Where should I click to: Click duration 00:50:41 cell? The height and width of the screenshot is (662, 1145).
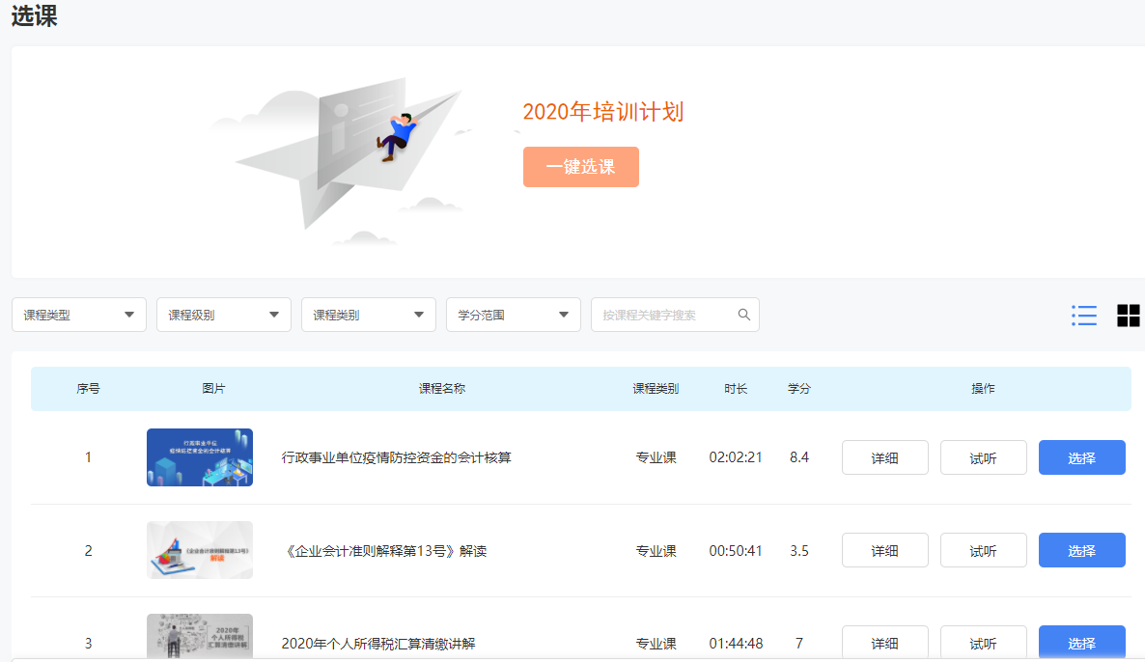tap(736, 550)
